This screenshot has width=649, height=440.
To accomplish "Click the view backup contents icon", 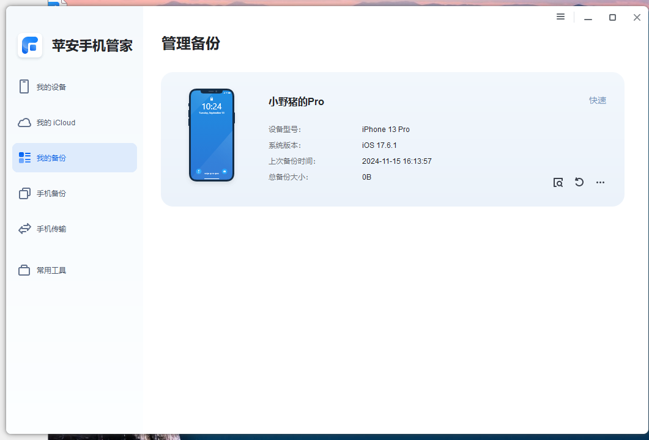I will (558, 182).
